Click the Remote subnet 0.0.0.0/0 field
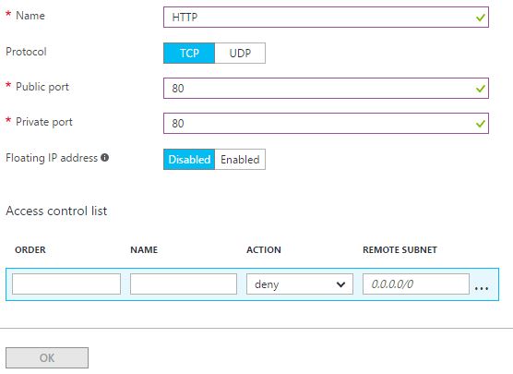The width and height of the screenshot is (513, 374). (416, 284)
